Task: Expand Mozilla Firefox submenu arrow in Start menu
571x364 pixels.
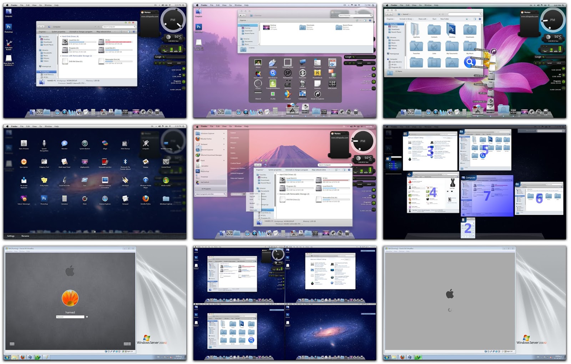Action: click(x=224, y=139)
